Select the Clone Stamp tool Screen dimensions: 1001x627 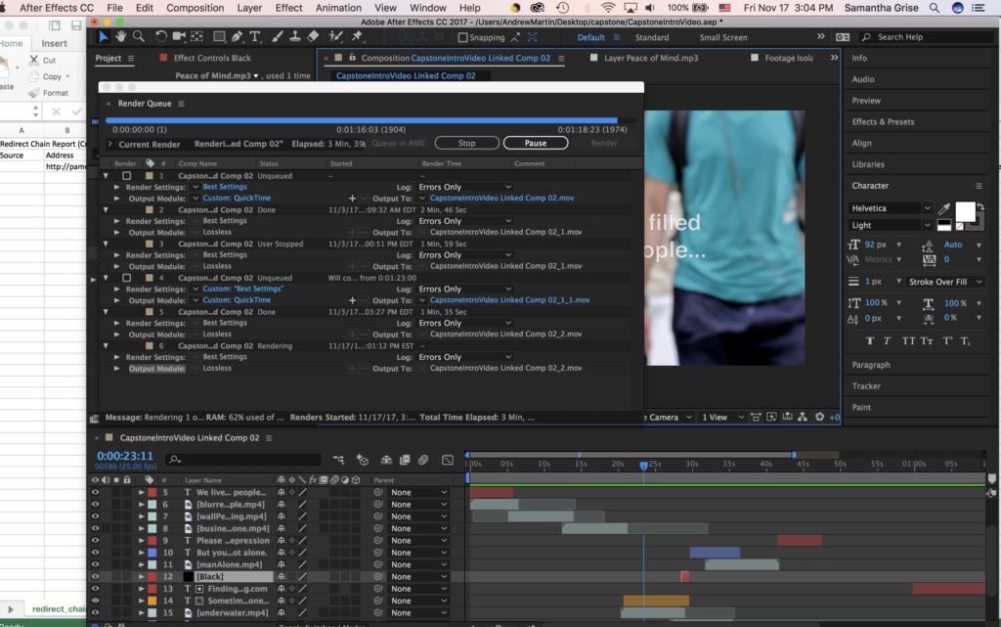point(294,37)
